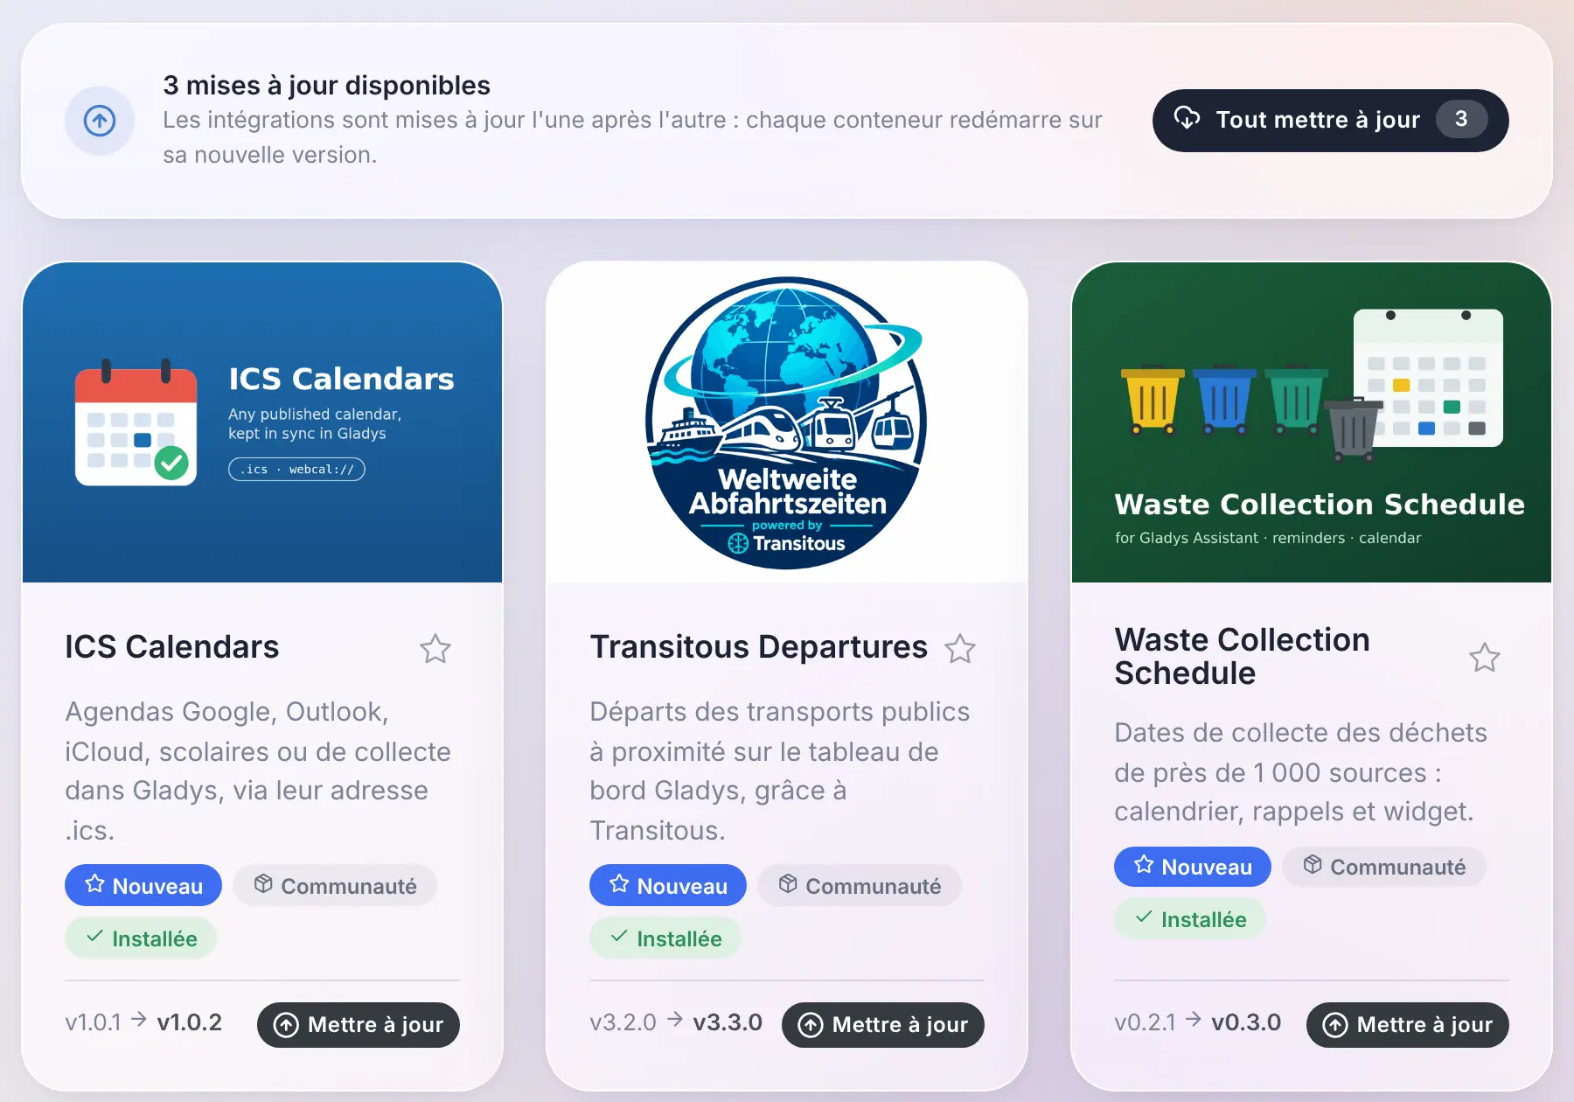Click the "Communauté" tag on Transitous Departures
Viewport: 1574px width, 1102px height.
click(860, 885)
